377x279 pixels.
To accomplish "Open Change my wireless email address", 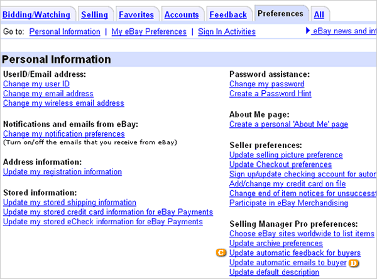I will pyautogui.click(x=63, y=103).
